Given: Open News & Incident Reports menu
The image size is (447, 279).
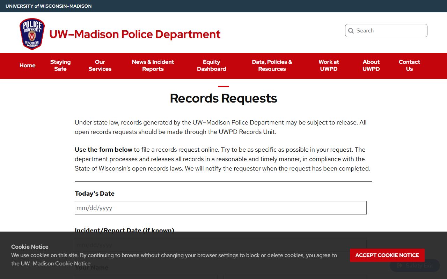Looking at the screenshot, I should click(x=153, y=66).
